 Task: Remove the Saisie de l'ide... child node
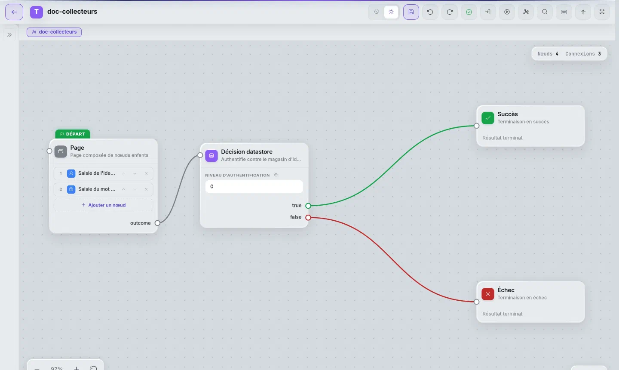(x=146, y=173)
